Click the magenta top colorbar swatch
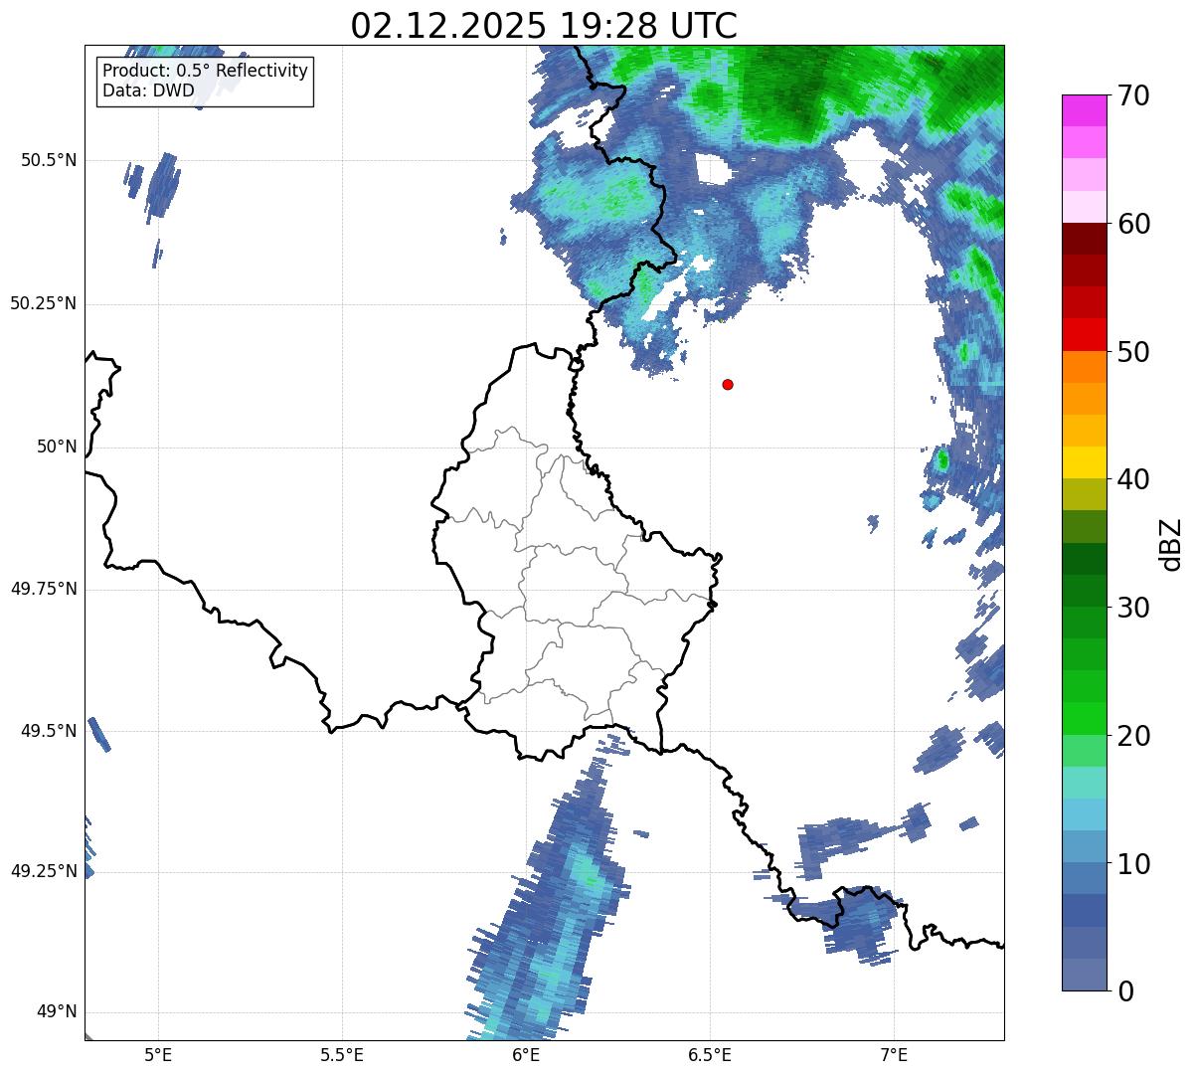Viewport: 1195px width, 1075px height. click(x=1084, y=110)
